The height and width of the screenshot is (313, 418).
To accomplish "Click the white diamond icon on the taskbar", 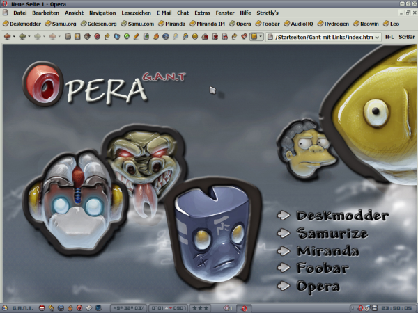I will tap(88, 308).
